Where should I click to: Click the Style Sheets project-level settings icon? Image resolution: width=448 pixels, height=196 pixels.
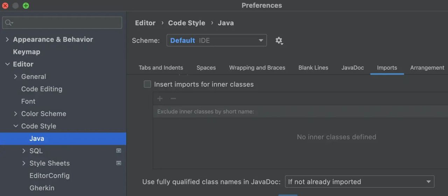(x=119, y=163)
